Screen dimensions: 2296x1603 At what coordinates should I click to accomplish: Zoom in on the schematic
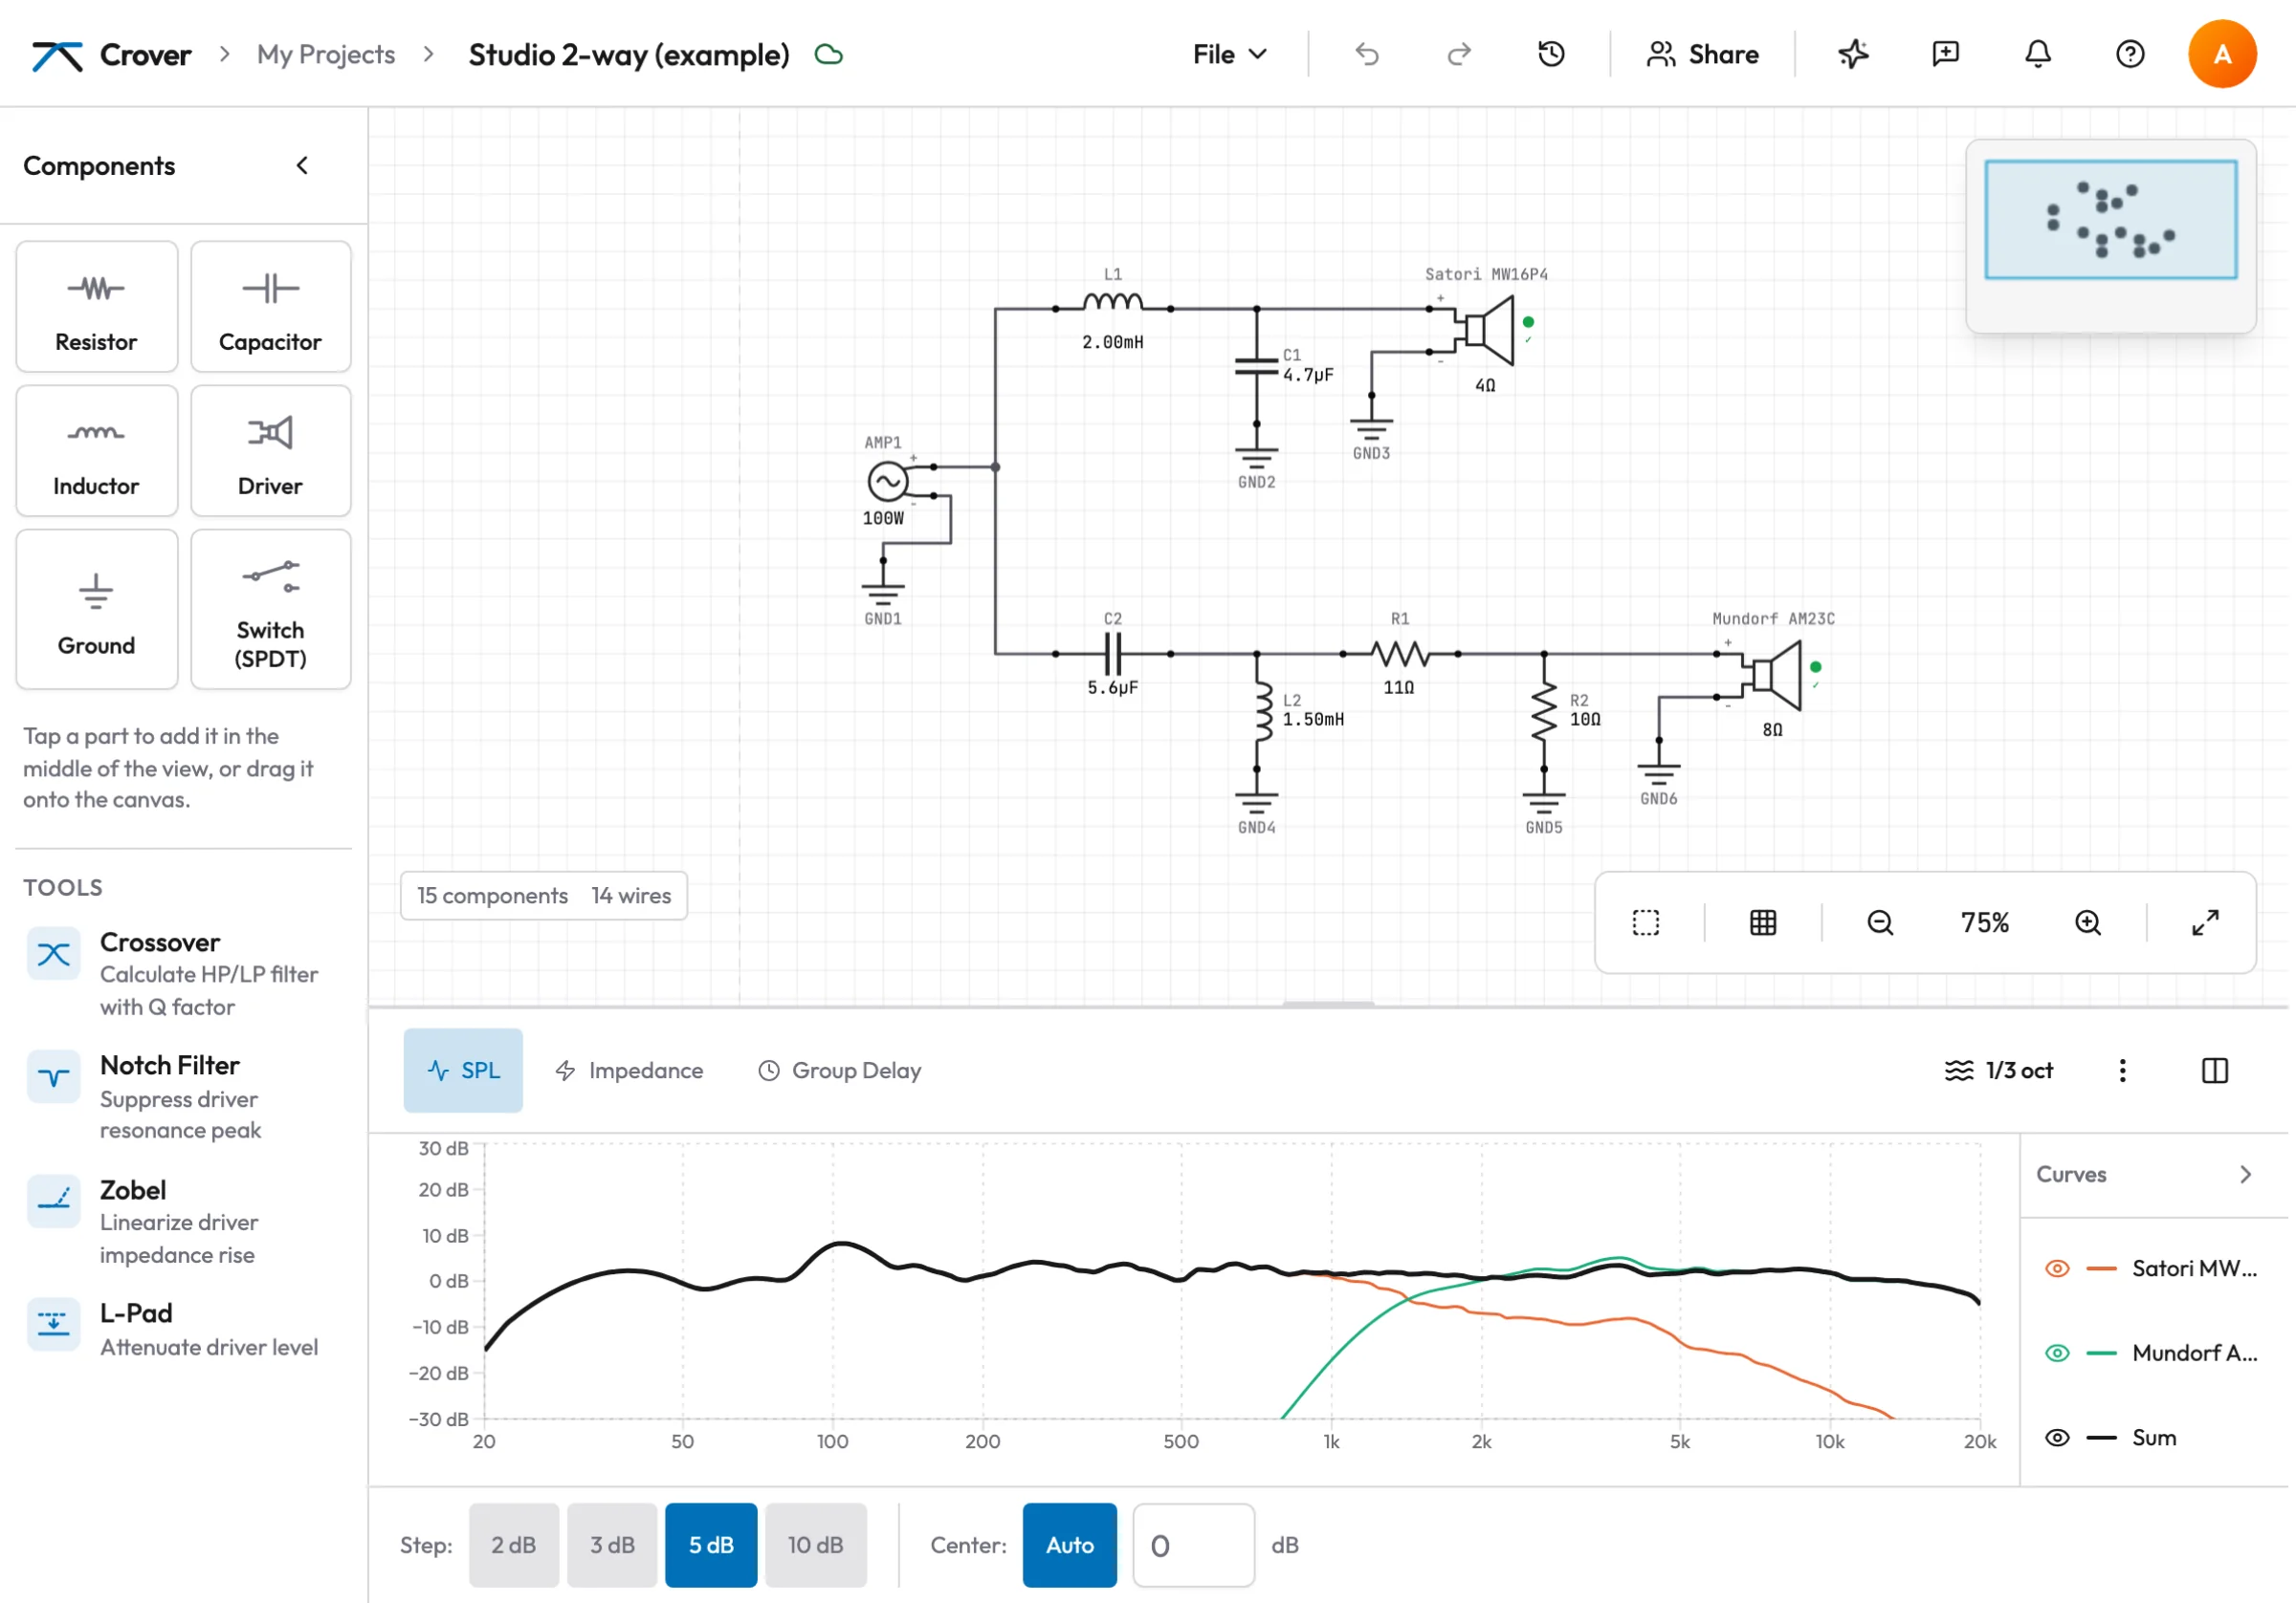click(2088, 922)
